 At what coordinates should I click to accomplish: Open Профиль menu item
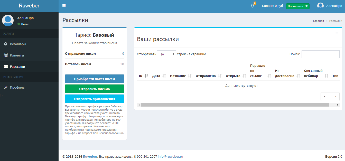point(29,87)
